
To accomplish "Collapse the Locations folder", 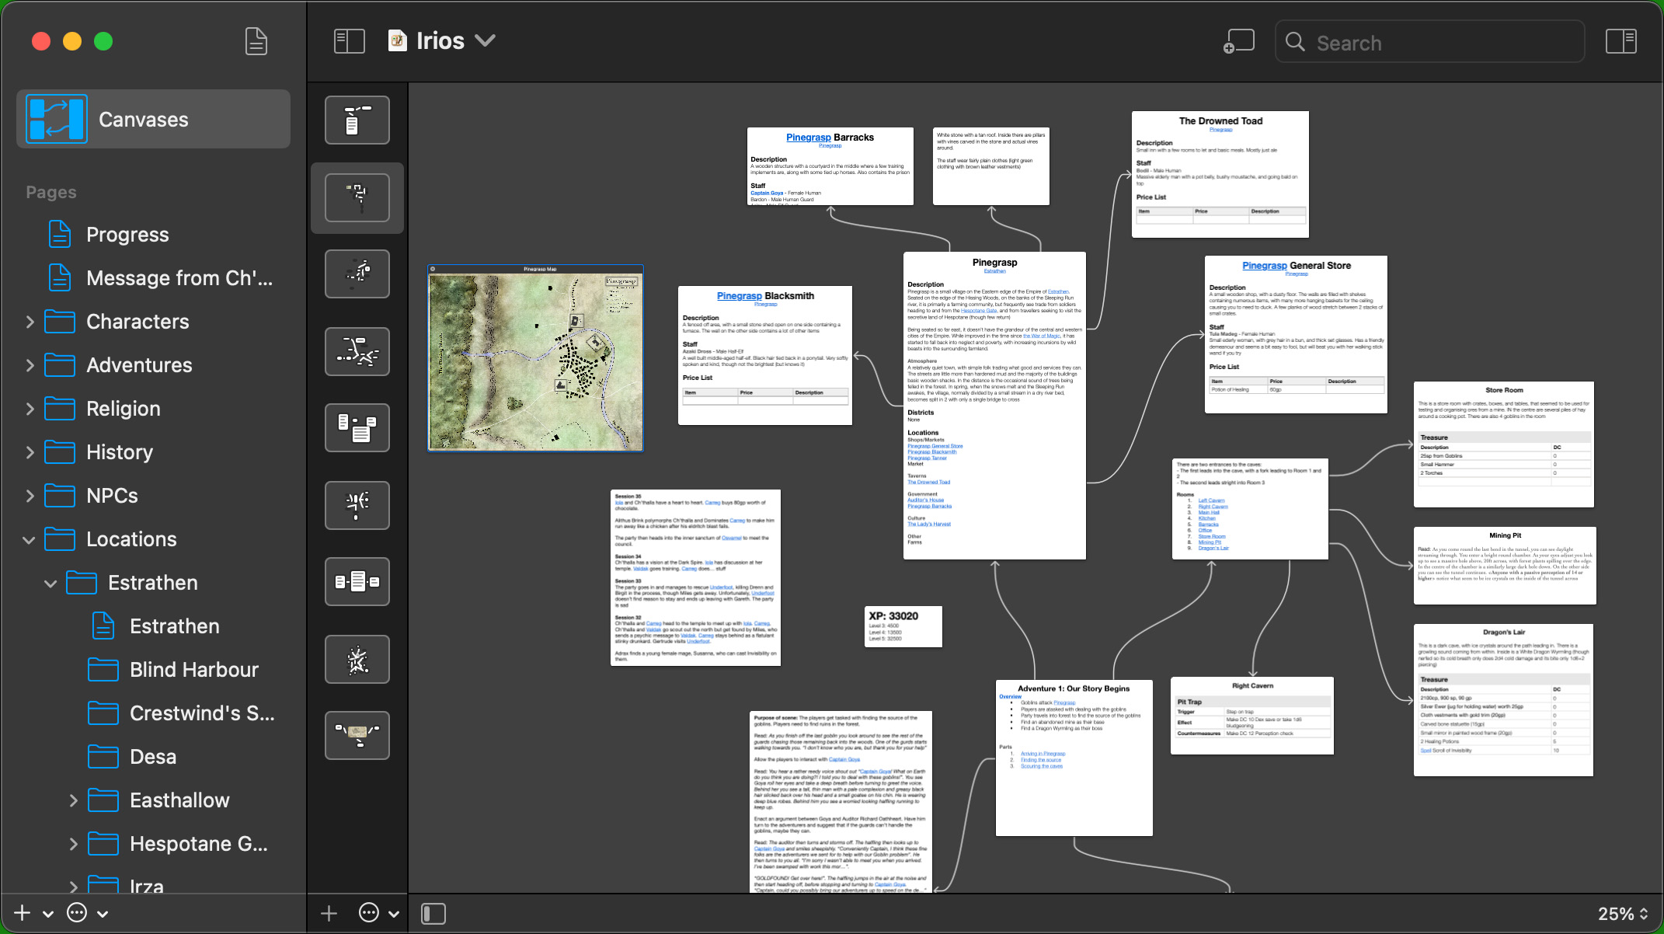I will pos(30,539).
